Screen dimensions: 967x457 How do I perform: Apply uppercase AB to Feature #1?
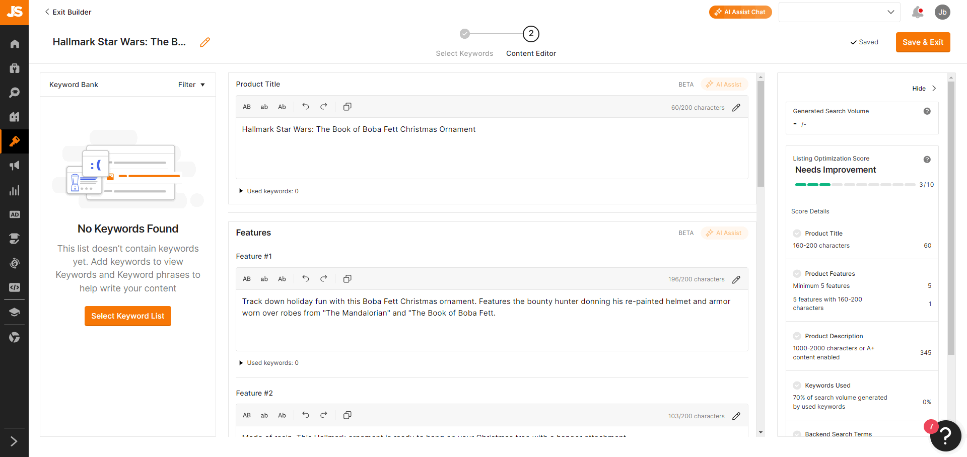(247, 279)
